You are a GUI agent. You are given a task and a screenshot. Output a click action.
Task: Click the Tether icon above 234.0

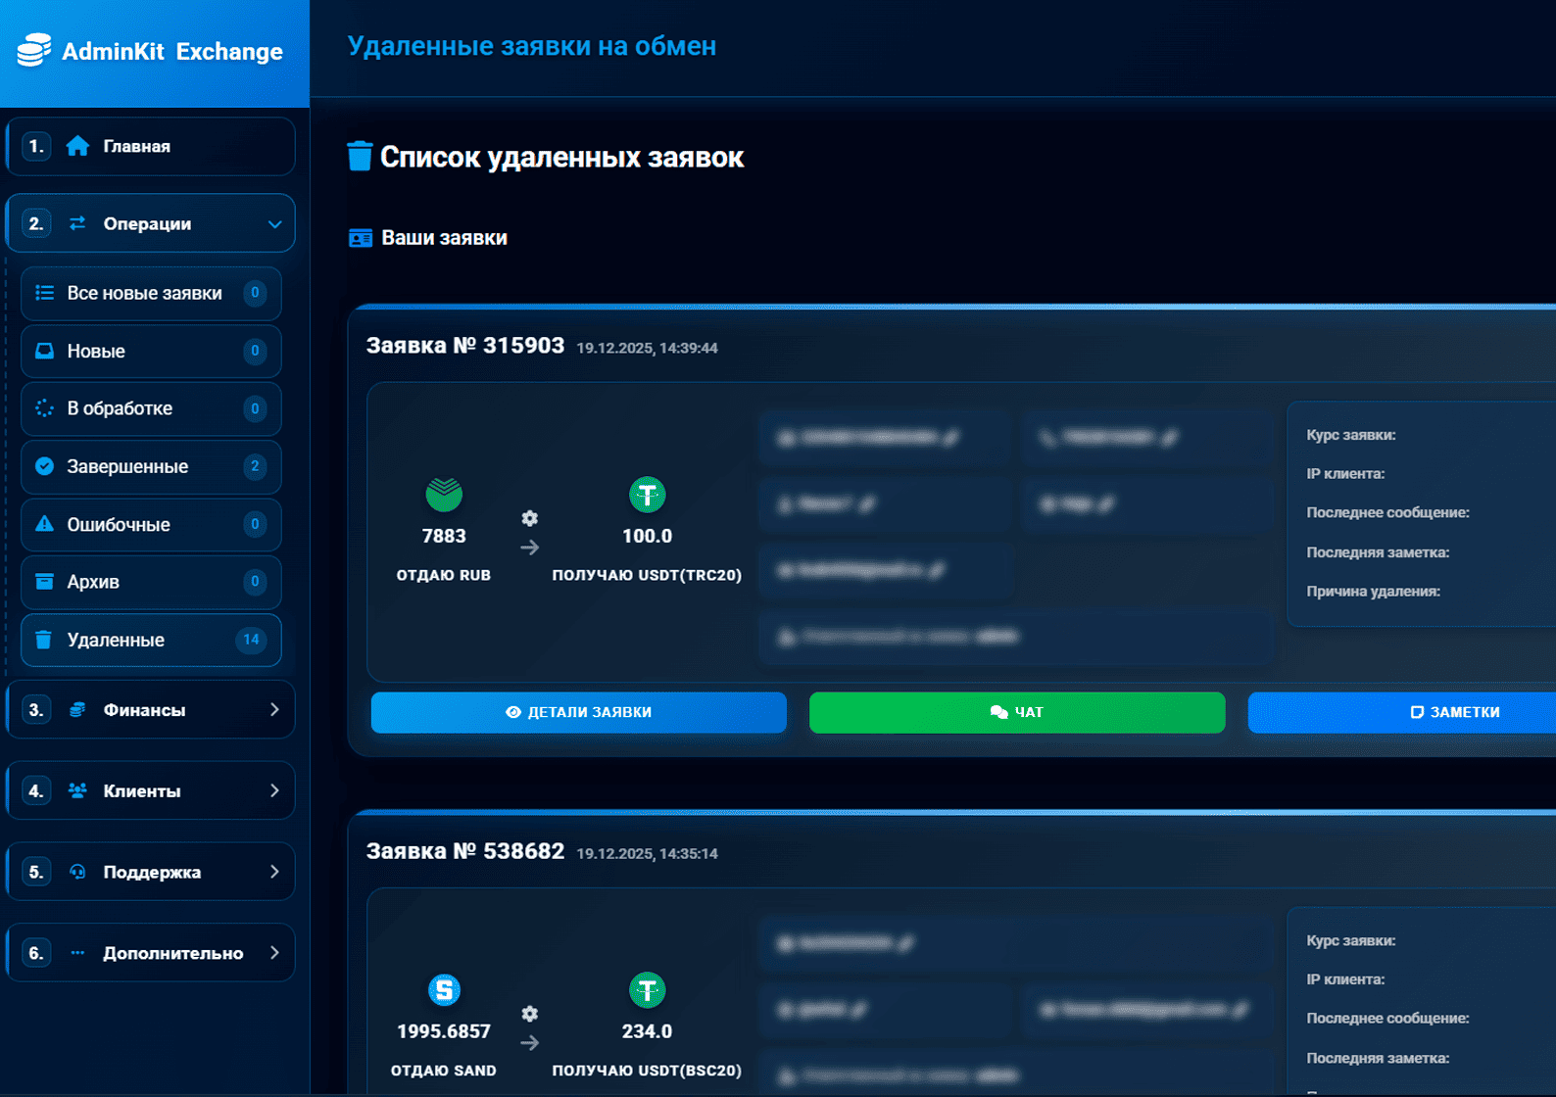point(647,990)
